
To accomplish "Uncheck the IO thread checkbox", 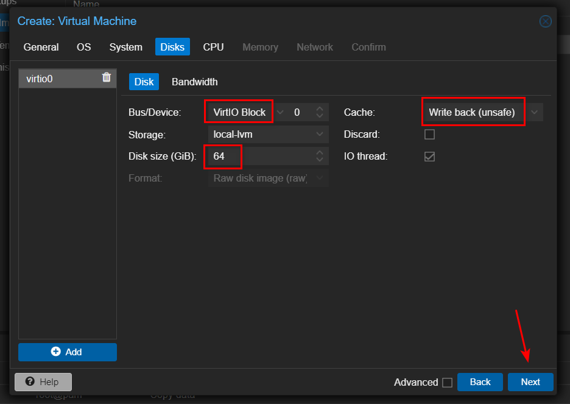I will click(x=429, y=157).
